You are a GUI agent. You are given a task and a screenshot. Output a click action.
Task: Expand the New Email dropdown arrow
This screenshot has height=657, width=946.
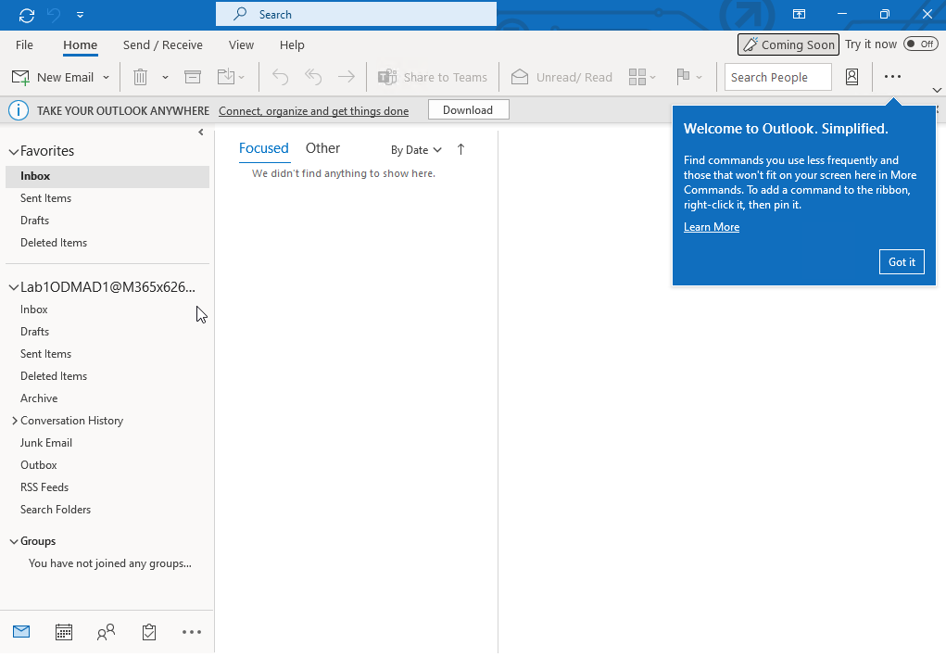pos(107,77)
